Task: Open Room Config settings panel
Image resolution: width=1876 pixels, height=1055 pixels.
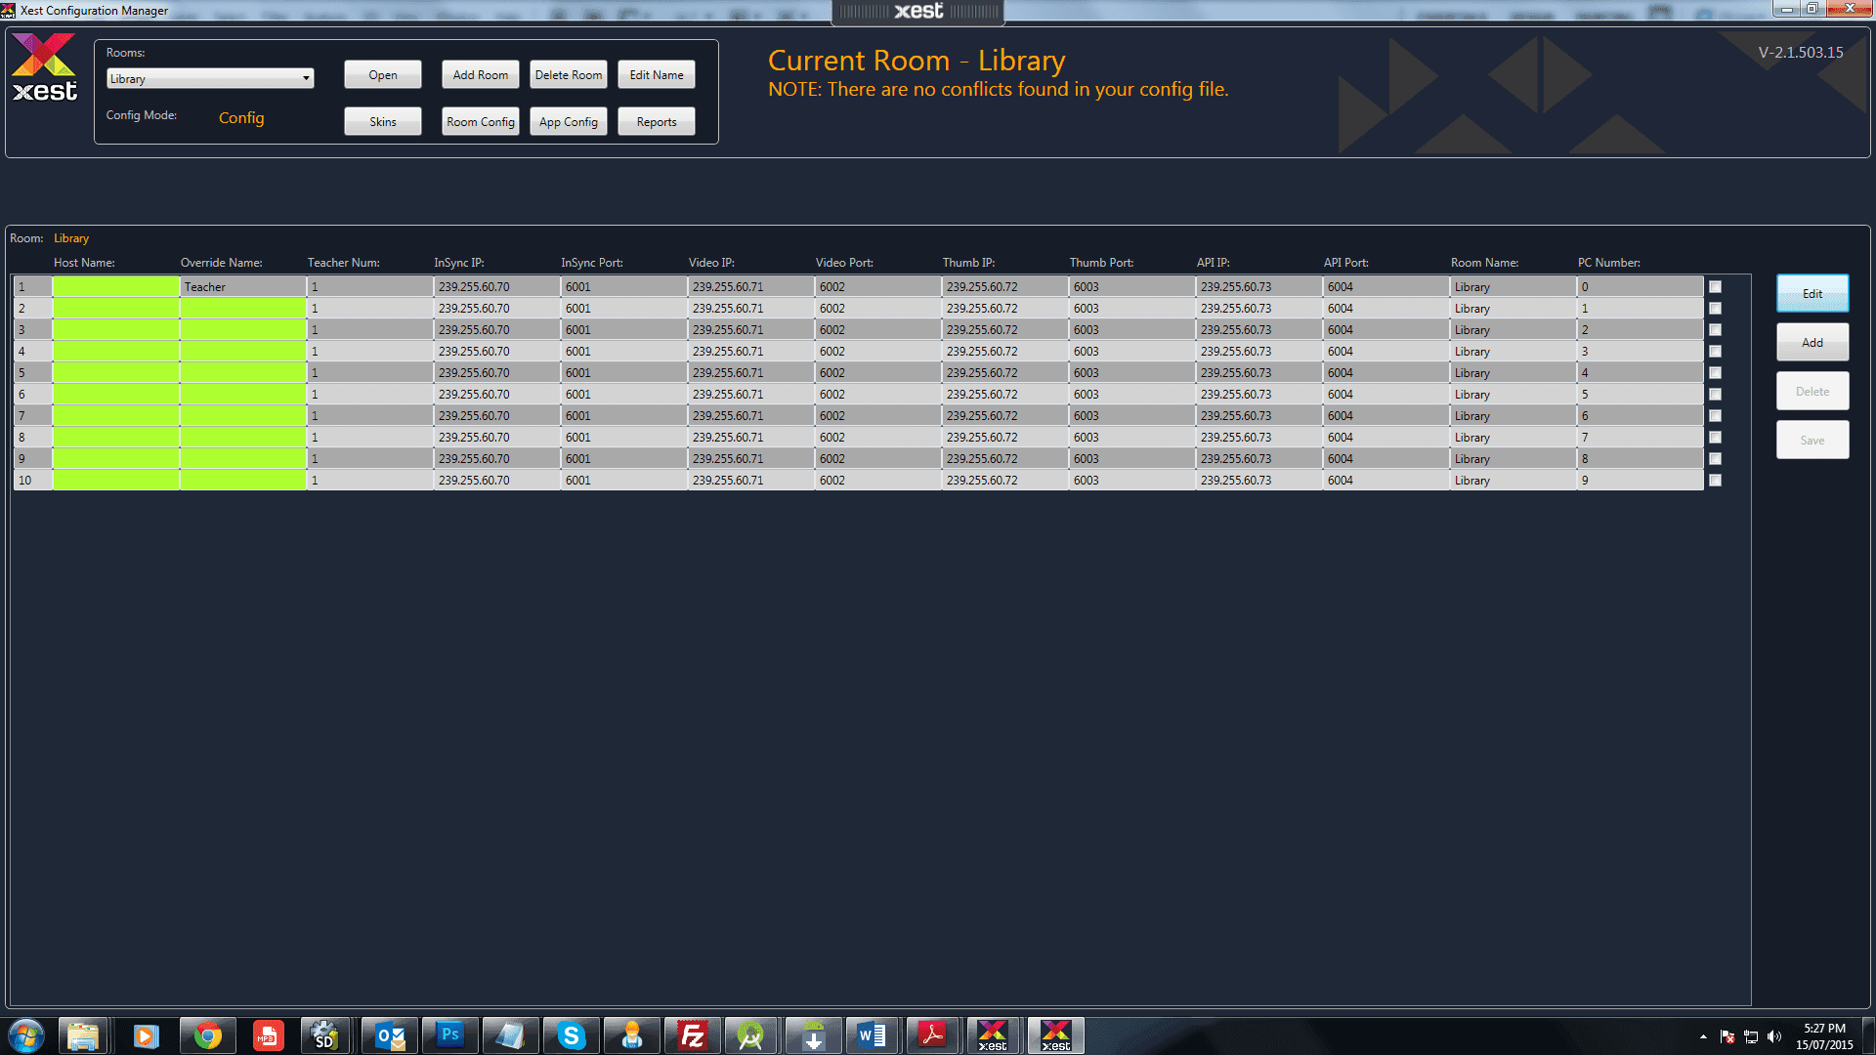Action: click(x=478, y=120)
